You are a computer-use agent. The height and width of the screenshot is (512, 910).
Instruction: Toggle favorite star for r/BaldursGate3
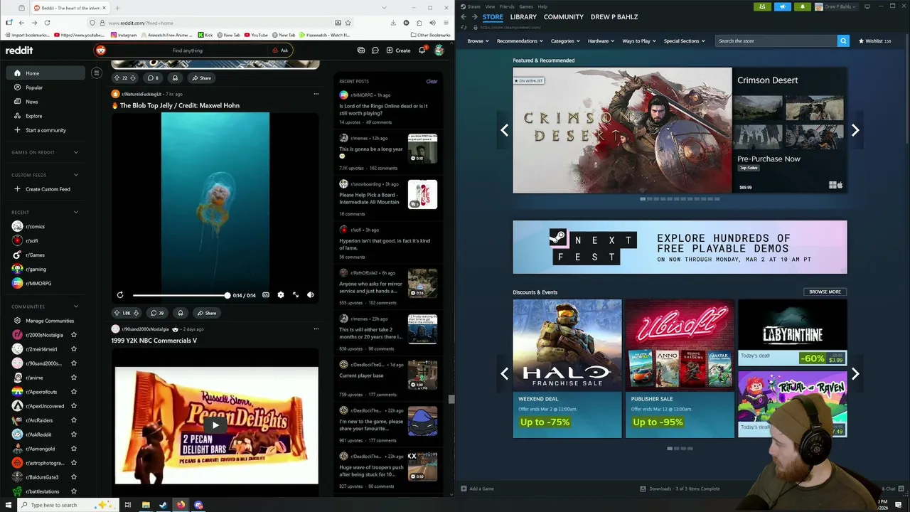tap(74, 477)
